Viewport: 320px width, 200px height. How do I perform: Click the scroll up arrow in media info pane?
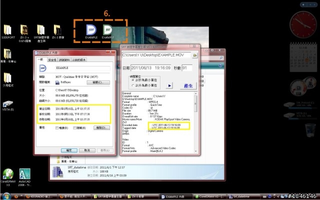[x=195, y=93]
